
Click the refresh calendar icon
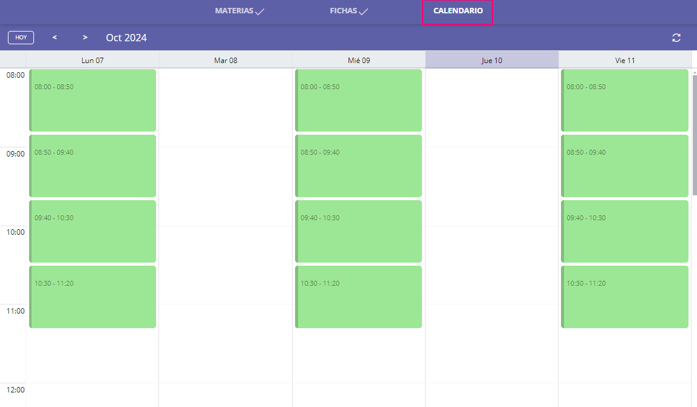pyautogui.click(x=676, y=38)
